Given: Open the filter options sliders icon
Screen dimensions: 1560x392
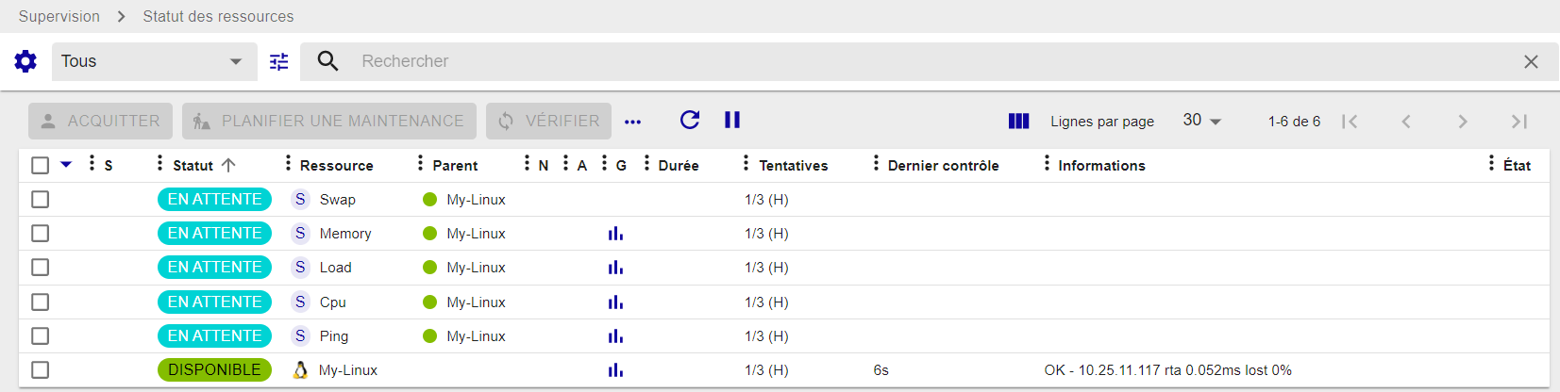Looking at the screenshot, I should click(278, 61).
